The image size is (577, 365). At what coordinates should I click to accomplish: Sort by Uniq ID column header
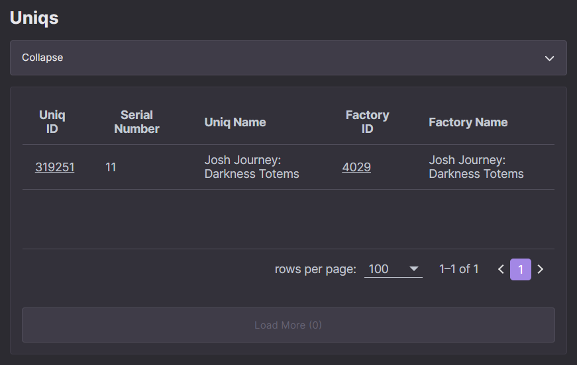[52, 122]
